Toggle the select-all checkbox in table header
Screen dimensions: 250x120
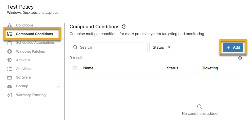tap(75, 68)
